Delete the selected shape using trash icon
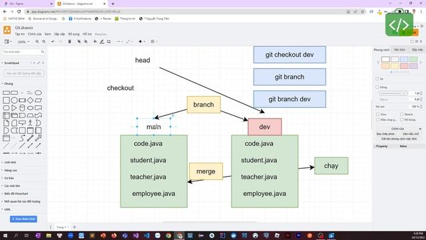 point(69,41)
